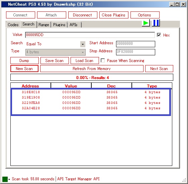The width and height of the screenshot is (188, 184).
Task: Click the Start Address field
Action: [x=135, y=44]
